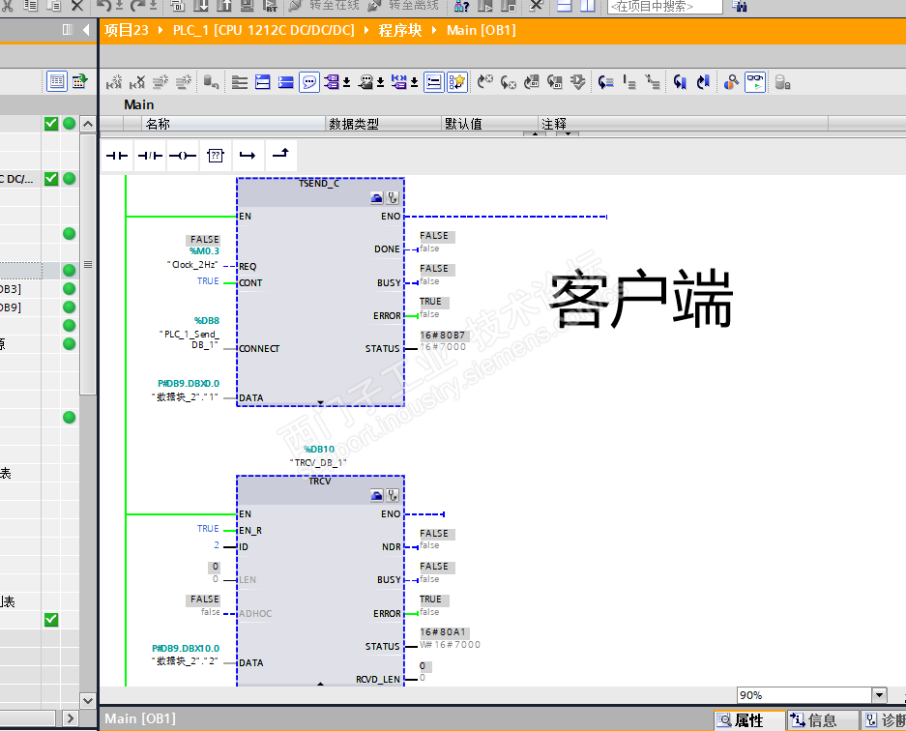Click the 程序块 breadcrumb
Viewport: 906px width, 731px height.
tap(400, 30)
